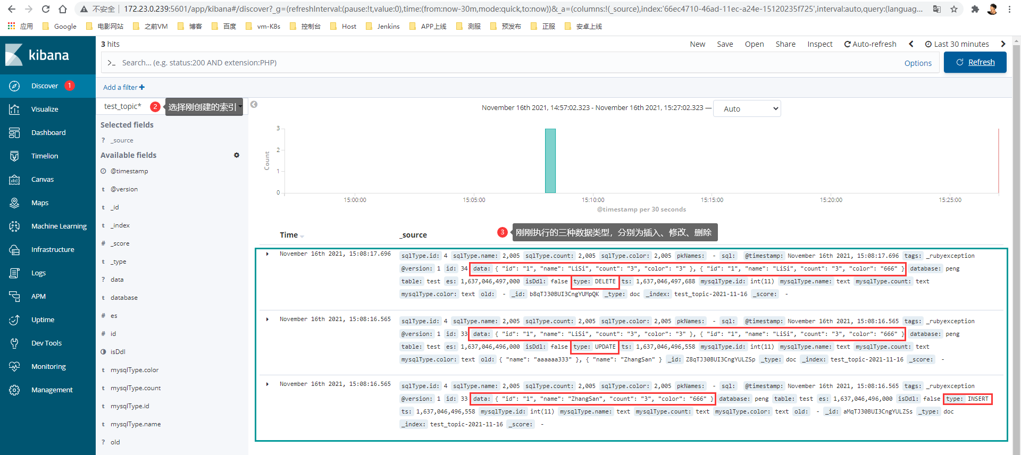The width and height of the screenshot is (1021, 455).
Task: Open the APM icon in sidebar
Action: coord(14,297)
